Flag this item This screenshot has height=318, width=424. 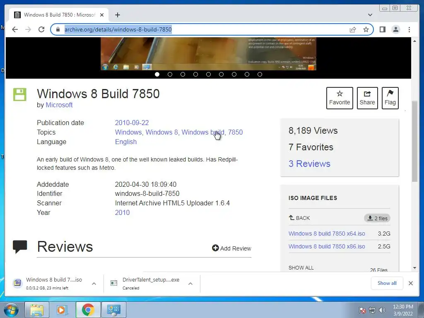click(390, 98)
